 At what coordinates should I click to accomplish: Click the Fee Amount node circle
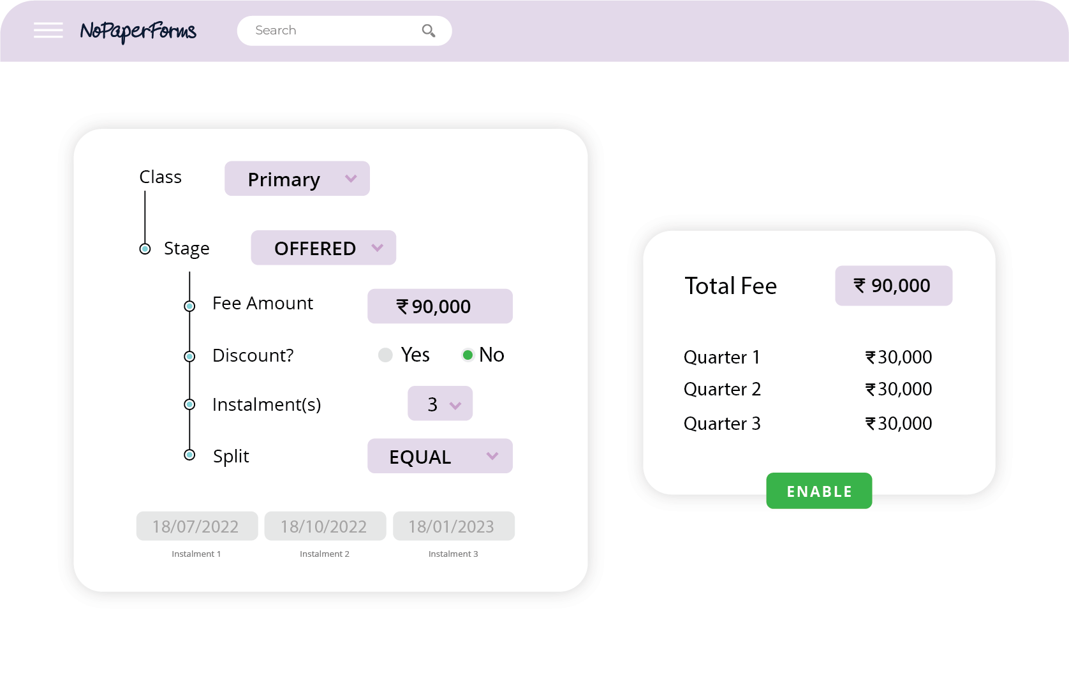pyautogui.click(x=189, y=306)
